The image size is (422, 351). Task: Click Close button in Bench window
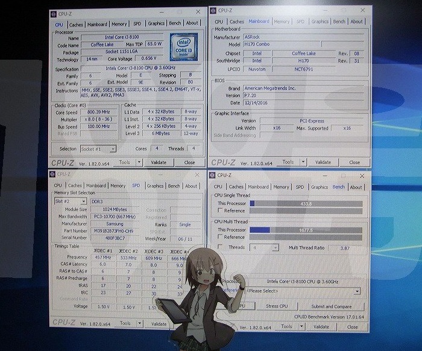tap(352, 327)
